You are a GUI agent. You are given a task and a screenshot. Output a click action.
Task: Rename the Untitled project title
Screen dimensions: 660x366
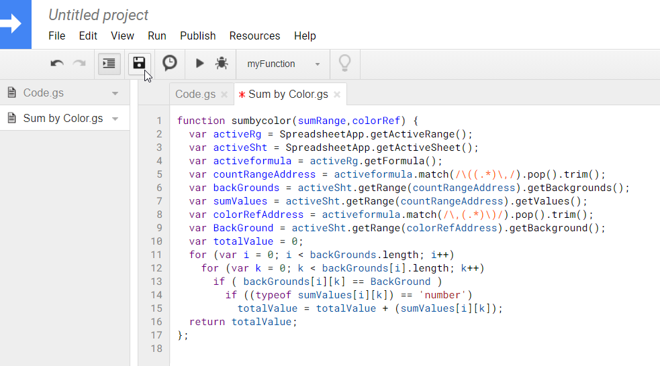pyautogui.click(x=98, y=15)
